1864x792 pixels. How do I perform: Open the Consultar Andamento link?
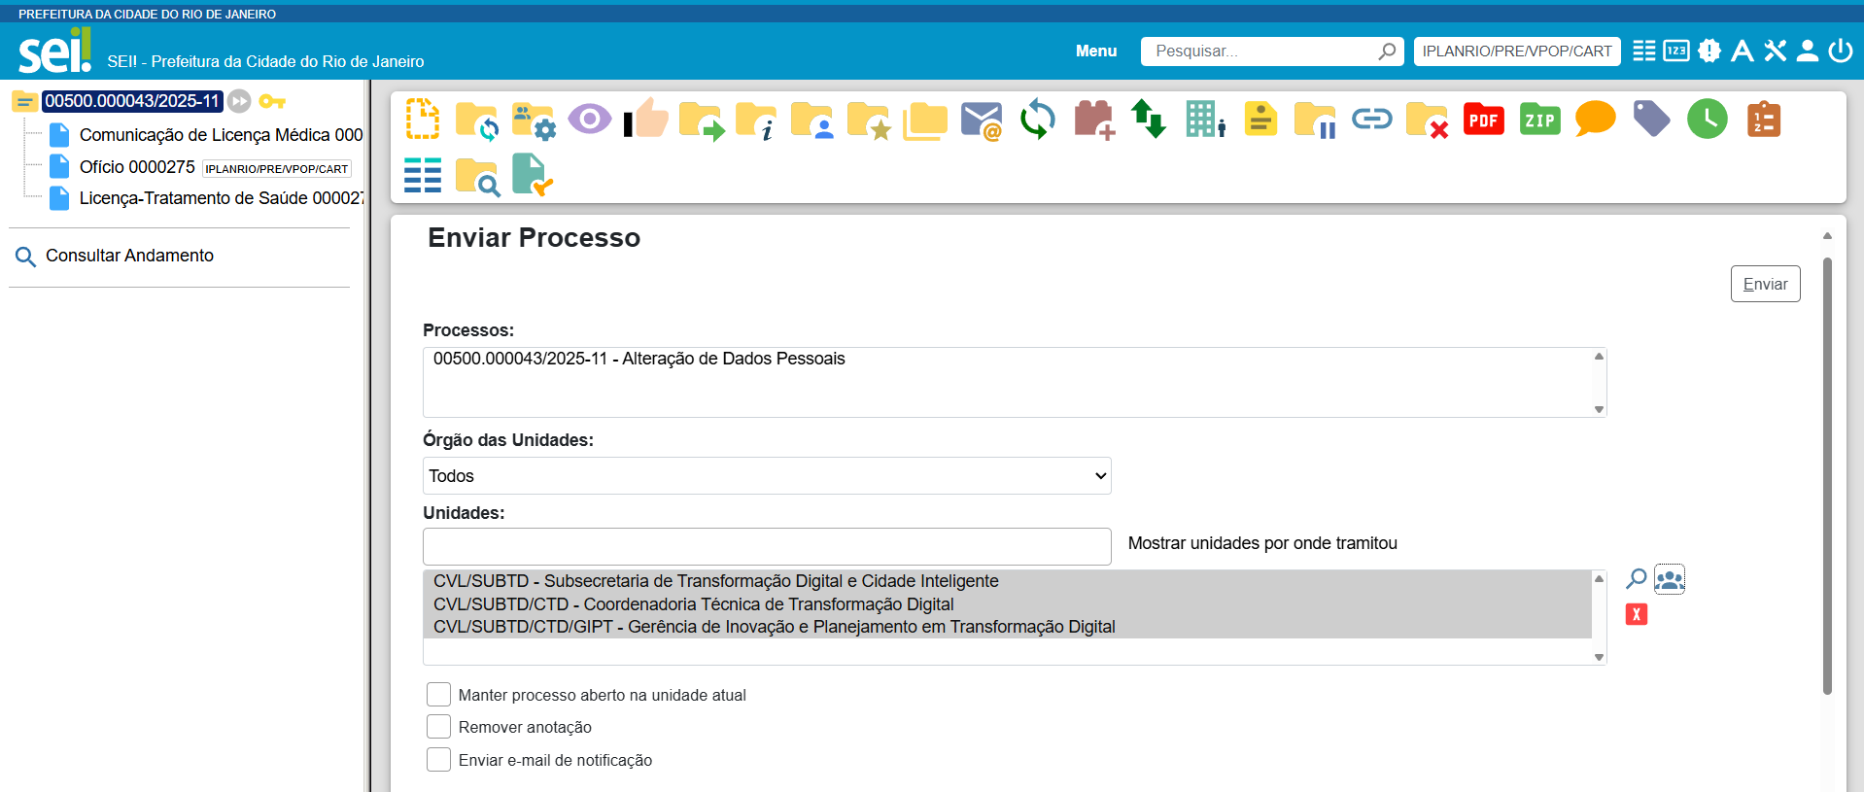[129, 256]
